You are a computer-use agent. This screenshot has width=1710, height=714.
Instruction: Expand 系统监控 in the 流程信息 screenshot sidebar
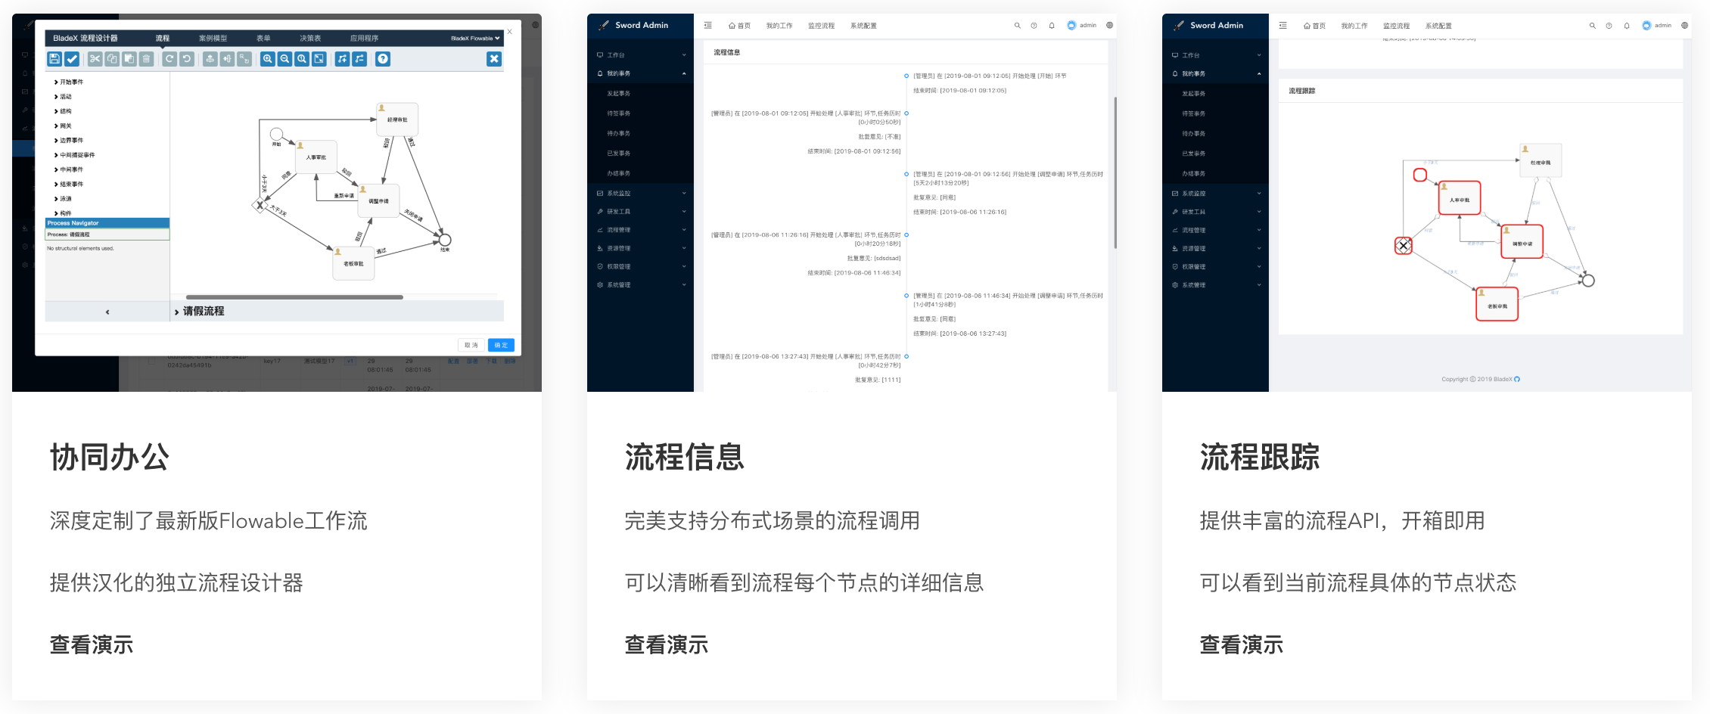tap(641, 194)
